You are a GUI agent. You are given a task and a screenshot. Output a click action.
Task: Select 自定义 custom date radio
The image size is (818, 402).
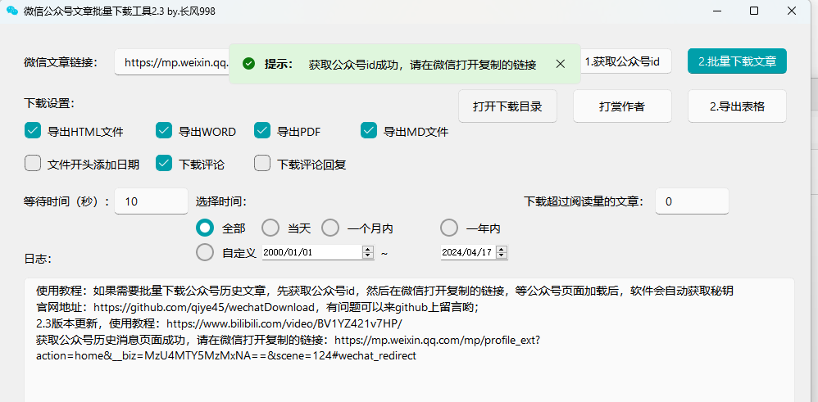(205, 252)
